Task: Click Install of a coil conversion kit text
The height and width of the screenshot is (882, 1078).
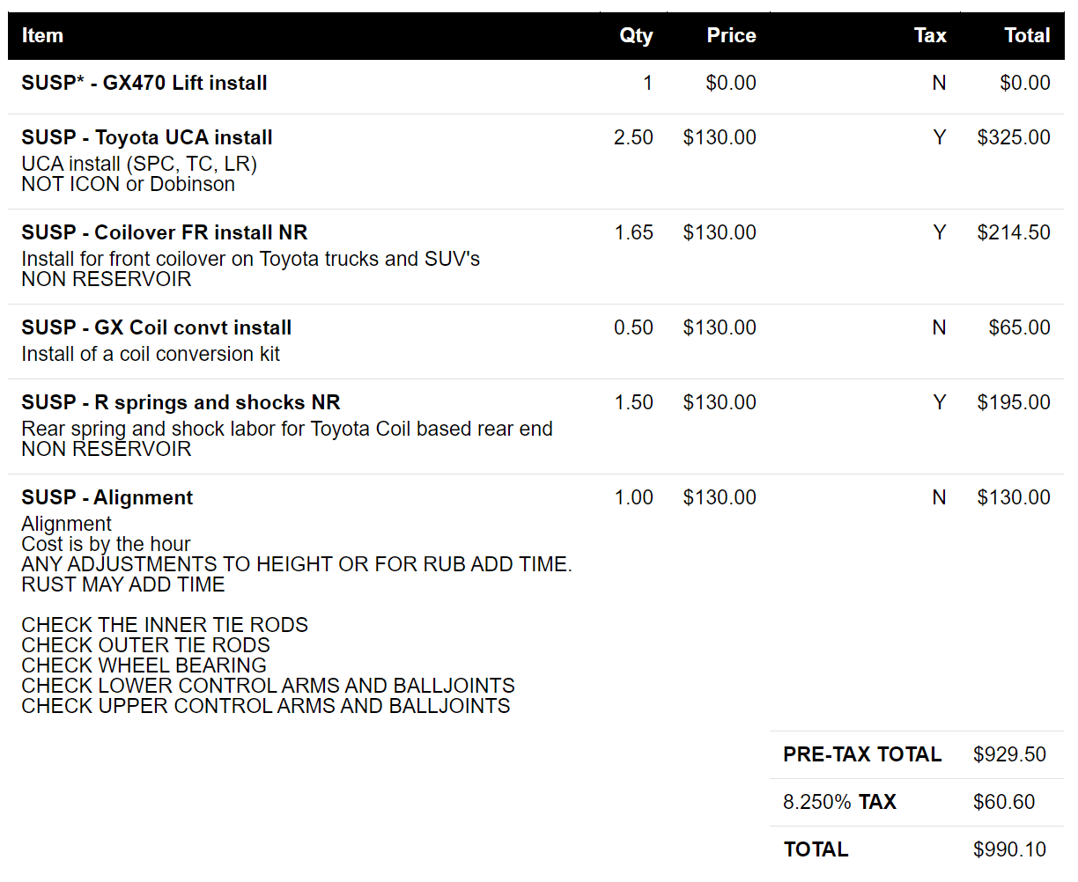Action: point(151,354)
